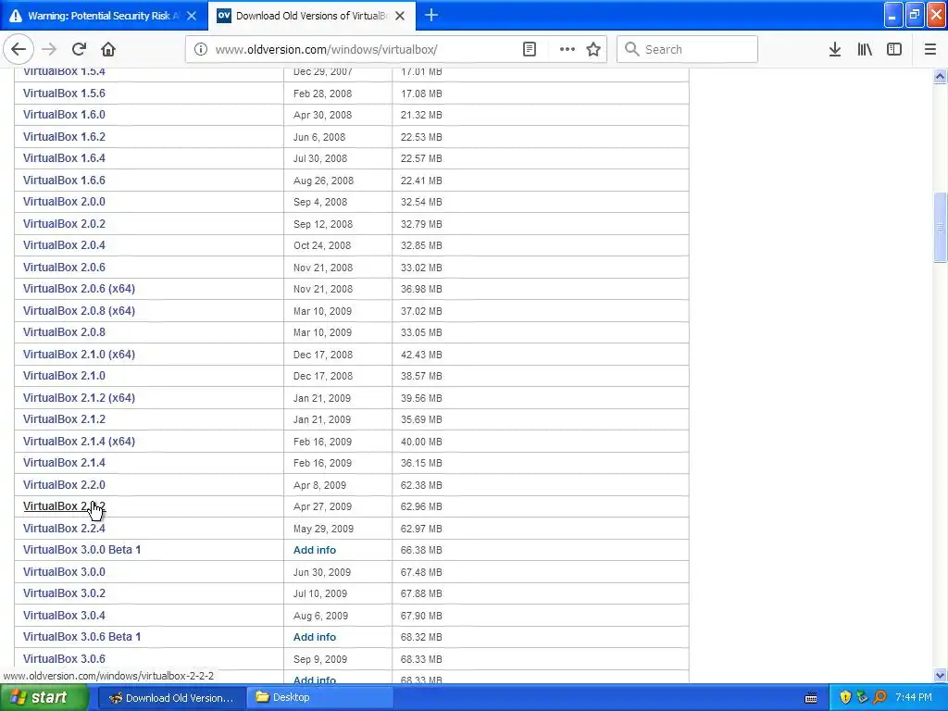Open VirtualBox 1.6.2 link

(64, 137)
